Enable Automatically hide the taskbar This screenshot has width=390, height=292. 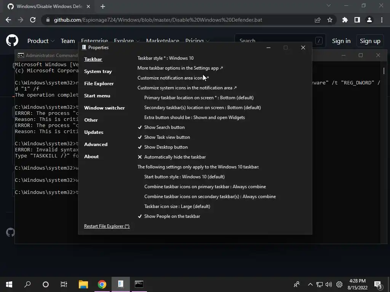tap(172, 157)
